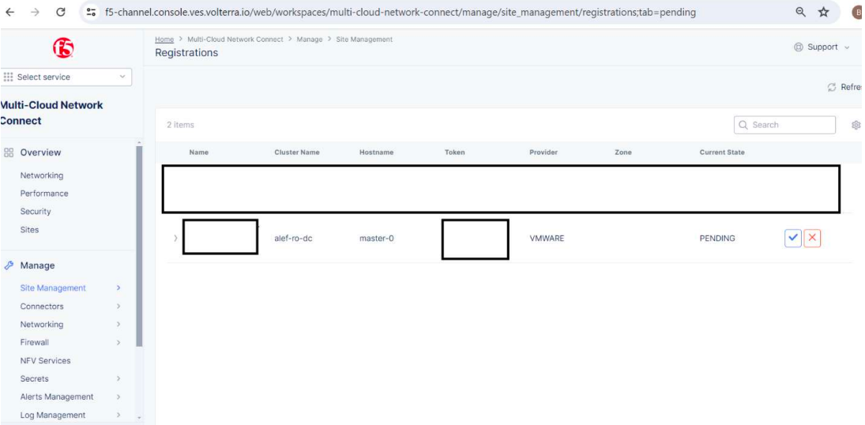The image size is (865, 425).
Task: Click the PENDING state cell
Action: click(x=717, y=239)
